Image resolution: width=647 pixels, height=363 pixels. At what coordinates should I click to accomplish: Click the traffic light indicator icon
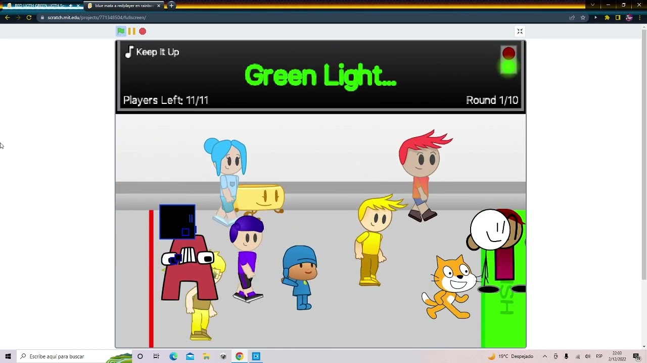(x=509, y=60)
